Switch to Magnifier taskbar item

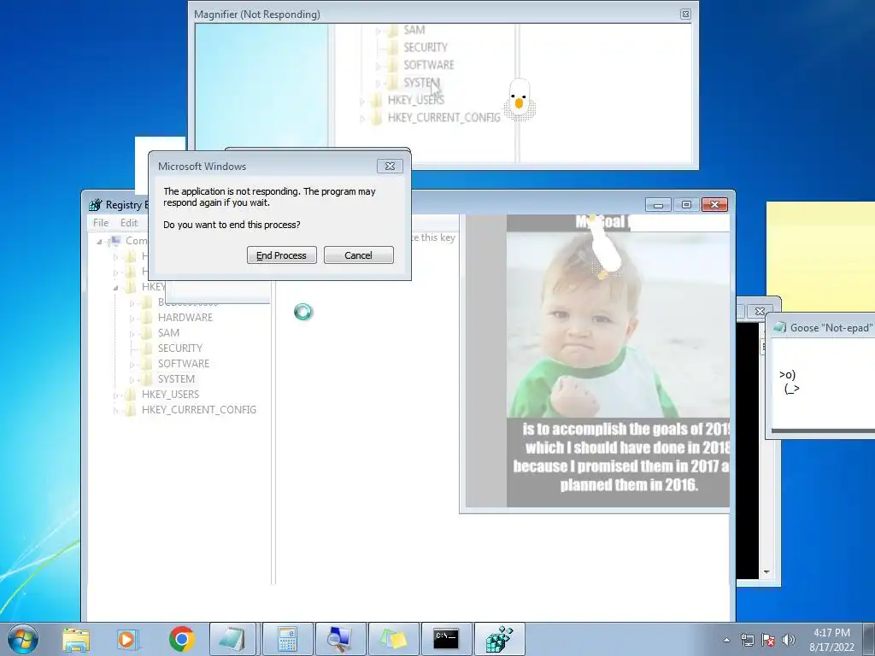339,639
